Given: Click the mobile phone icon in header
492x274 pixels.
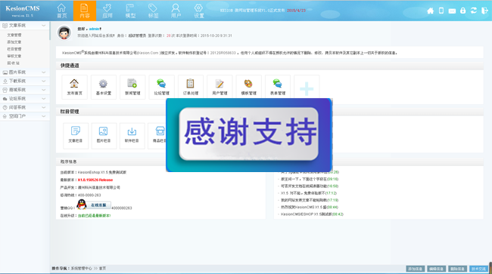Looking at the screenshot, I should (441, 11).
